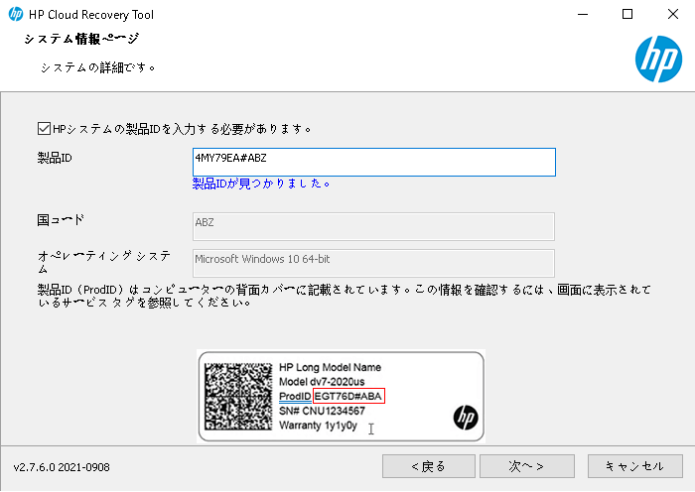695x492 pixels.
Task: Click the システムの詳細です subtitle
Action: pos(98,67)
